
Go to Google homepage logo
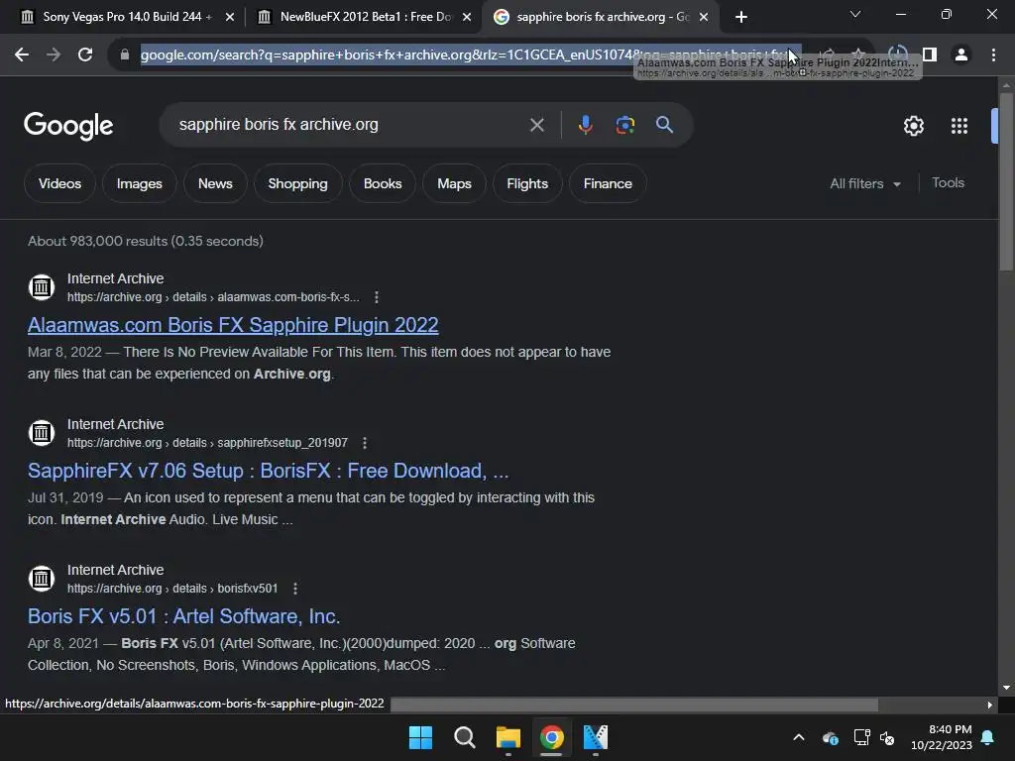pyautogui.click(x=68, y=126)
